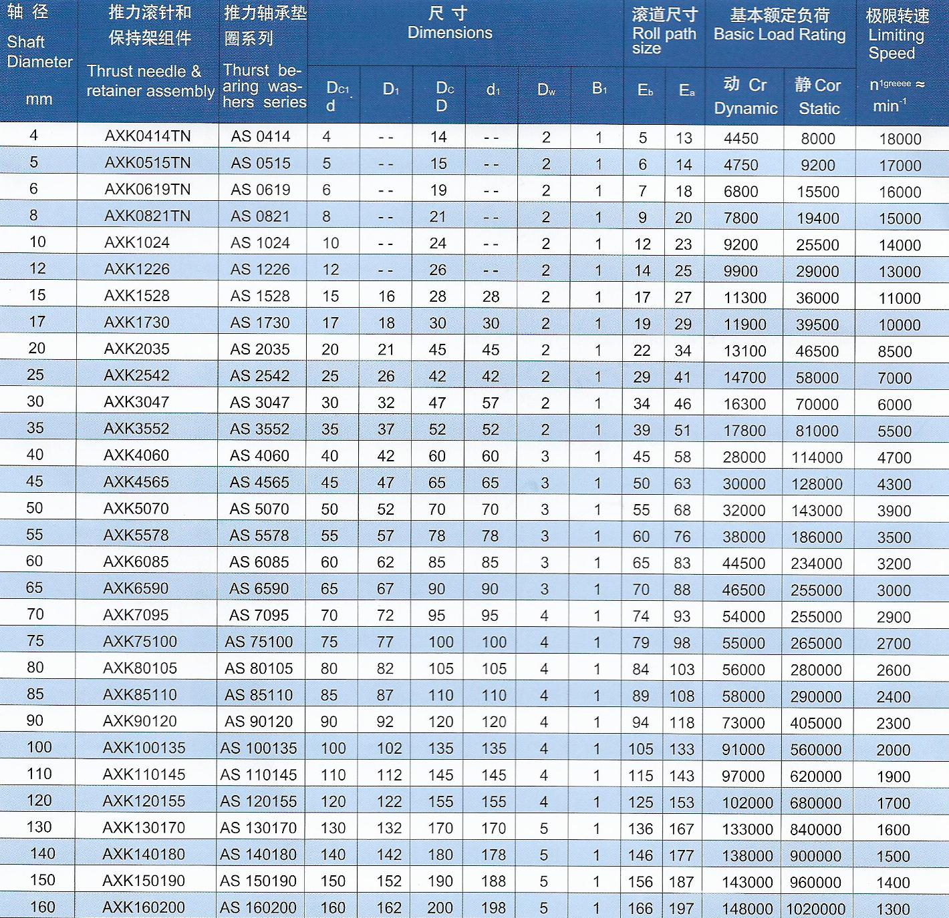
Task: Select the static load value 1020000
Action: [816, 909]
